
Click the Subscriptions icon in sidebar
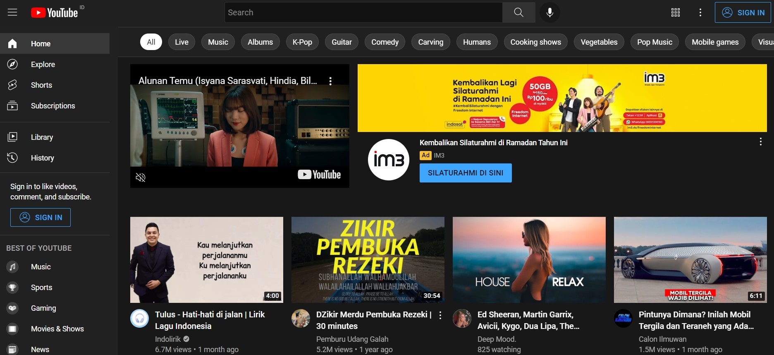pos(12,106)
